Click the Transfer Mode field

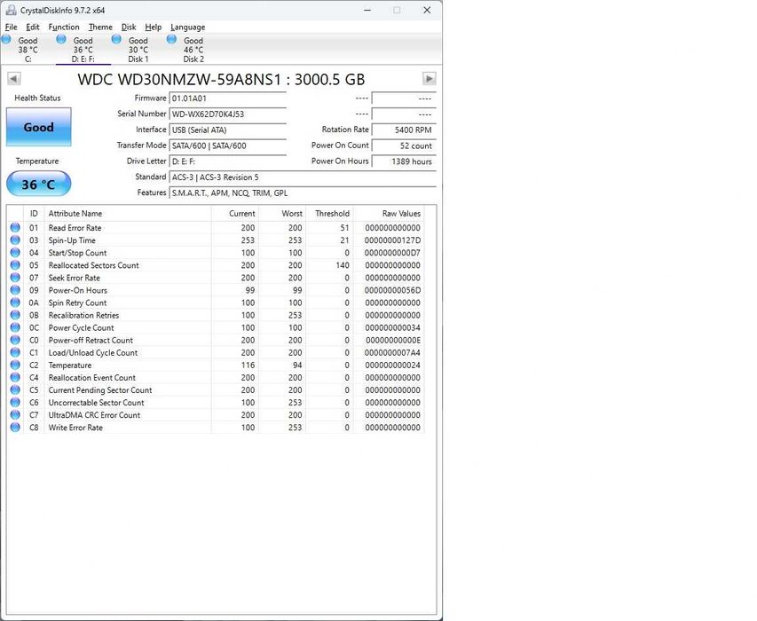[228, 145]
